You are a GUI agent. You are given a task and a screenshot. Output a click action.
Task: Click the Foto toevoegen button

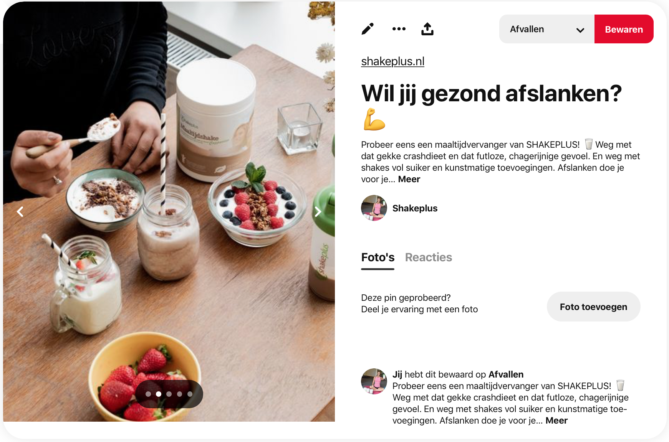tap(594, 307)
